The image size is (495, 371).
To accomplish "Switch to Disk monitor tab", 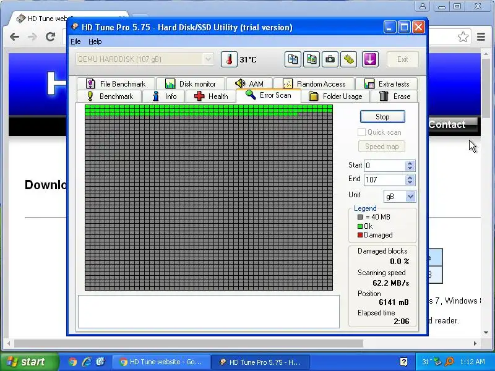I will coord(191,83).
